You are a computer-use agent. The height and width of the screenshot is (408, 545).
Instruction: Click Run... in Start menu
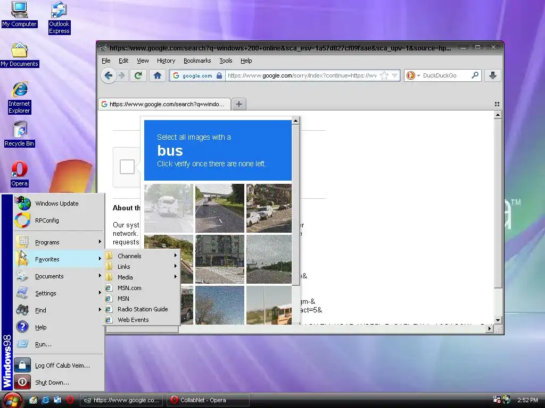point(59,344)
